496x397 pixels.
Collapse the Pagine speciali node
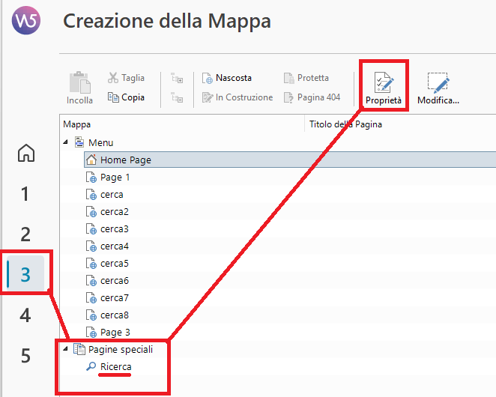tap(65, 349)
